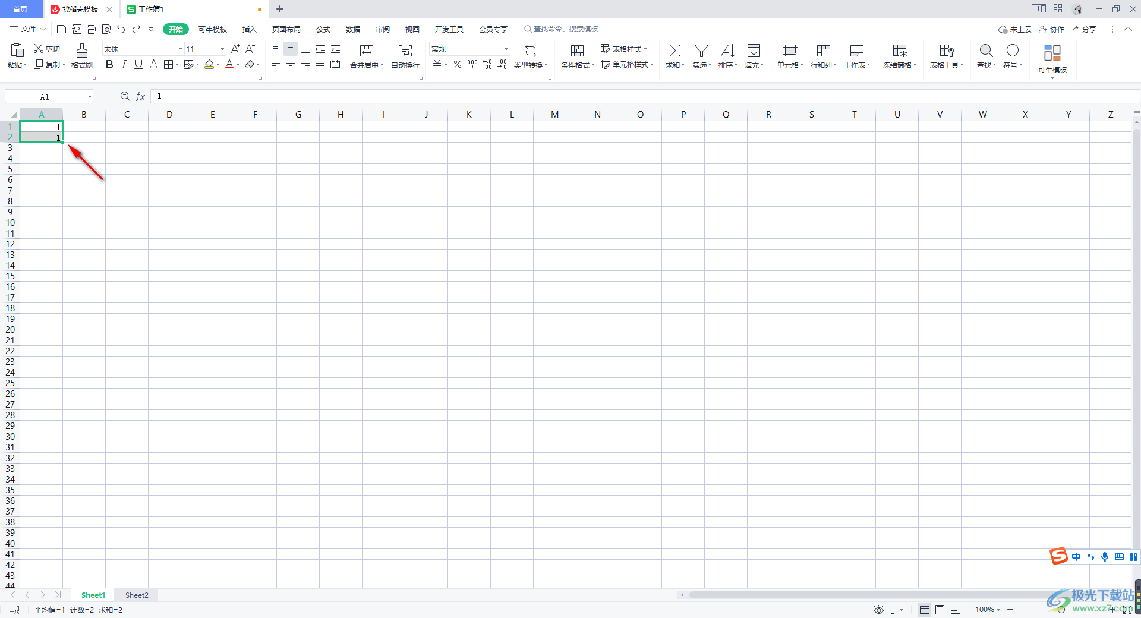Expand Merge and Center (合并居中) dropdown
This screenshot has height=618, width=1141.
coord(382,65)
